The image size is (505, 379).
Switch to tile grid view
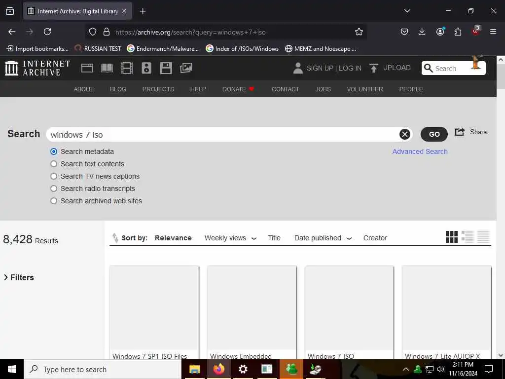coord(452,237)
